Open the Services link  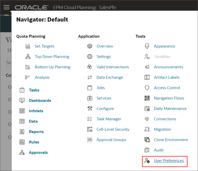click(x=104, y=98)
